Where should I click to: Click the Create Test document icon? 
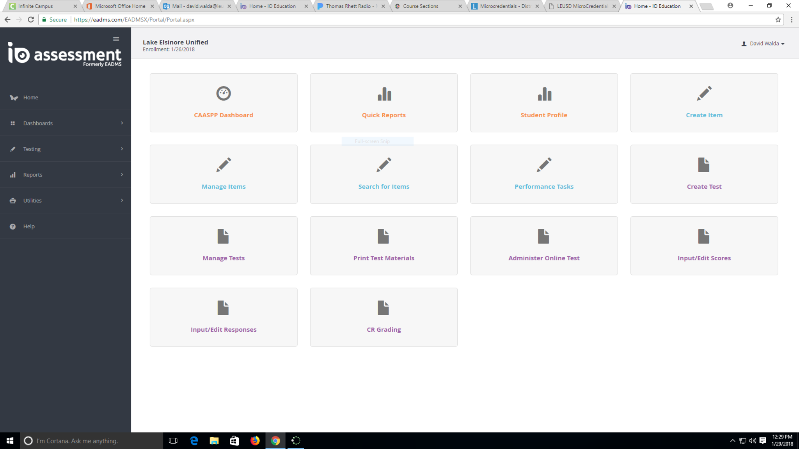704,165
